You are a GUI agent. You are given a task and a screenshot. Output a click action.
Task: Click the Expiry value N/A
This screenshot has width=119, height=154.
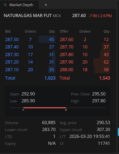point(52,144)
